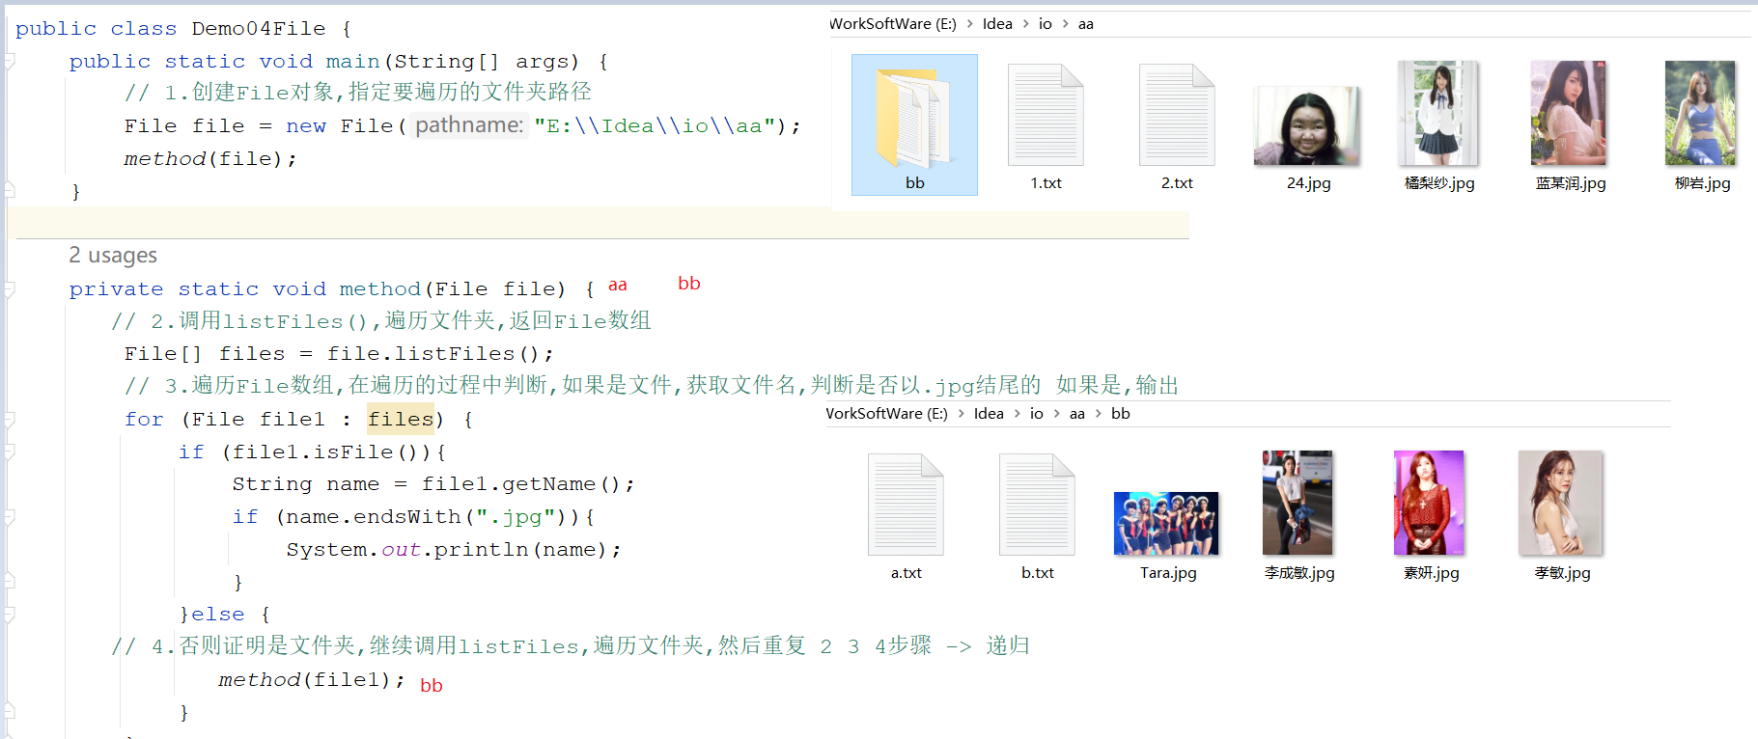Screen dimensions: 1758x739
Task: Select the 24.jpg image thumbnail
Action: point(1307,126)
